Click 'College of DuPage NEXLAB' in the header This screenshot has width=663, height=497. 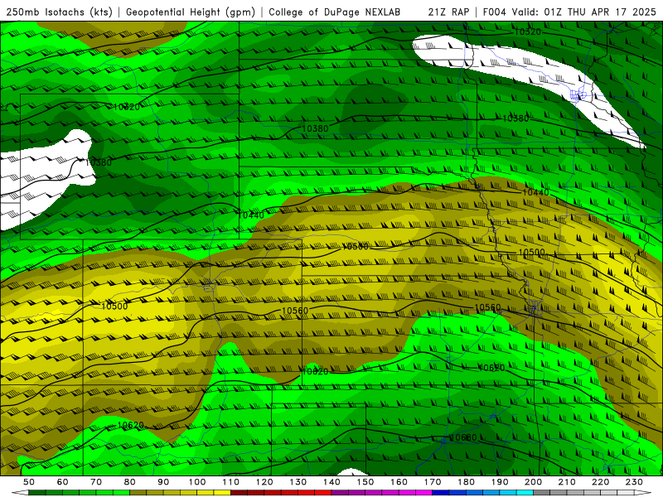pos(335,12)
